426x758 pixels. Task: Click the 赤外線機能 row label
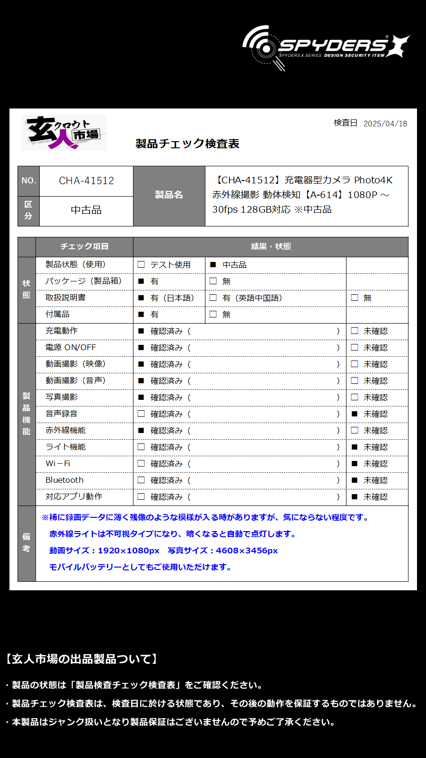coord(65,430)
